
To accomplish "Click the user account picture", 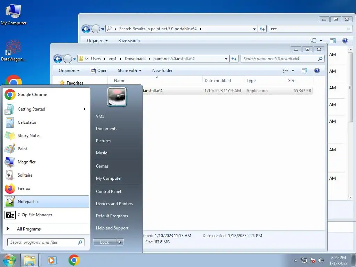I will pyautogui.click(x=117, y=97).
